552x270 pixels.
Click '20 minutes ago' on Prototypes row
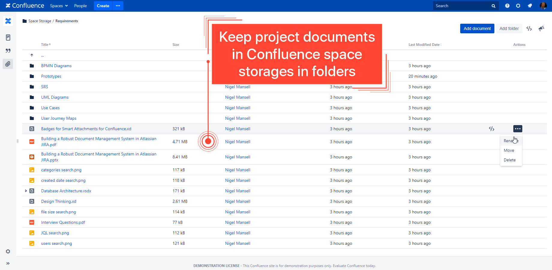pyautogui.click(x=423, y=76)
